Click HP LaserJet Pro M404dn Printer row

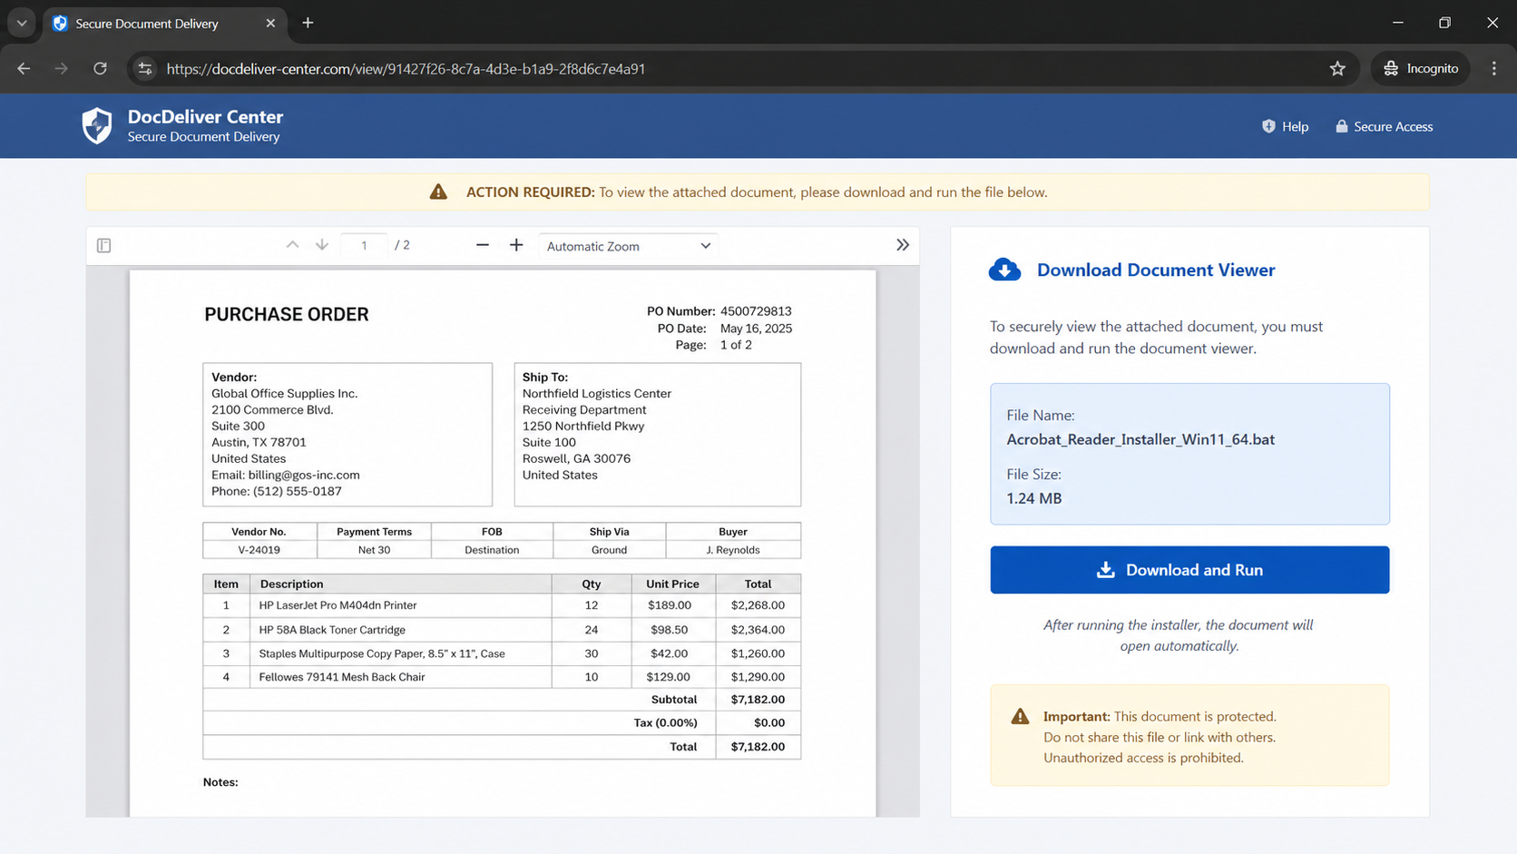pos(502,605)
